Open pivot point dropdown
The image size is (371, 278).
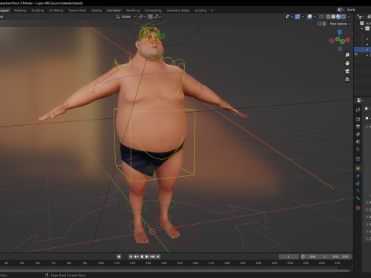pos(142,16)
